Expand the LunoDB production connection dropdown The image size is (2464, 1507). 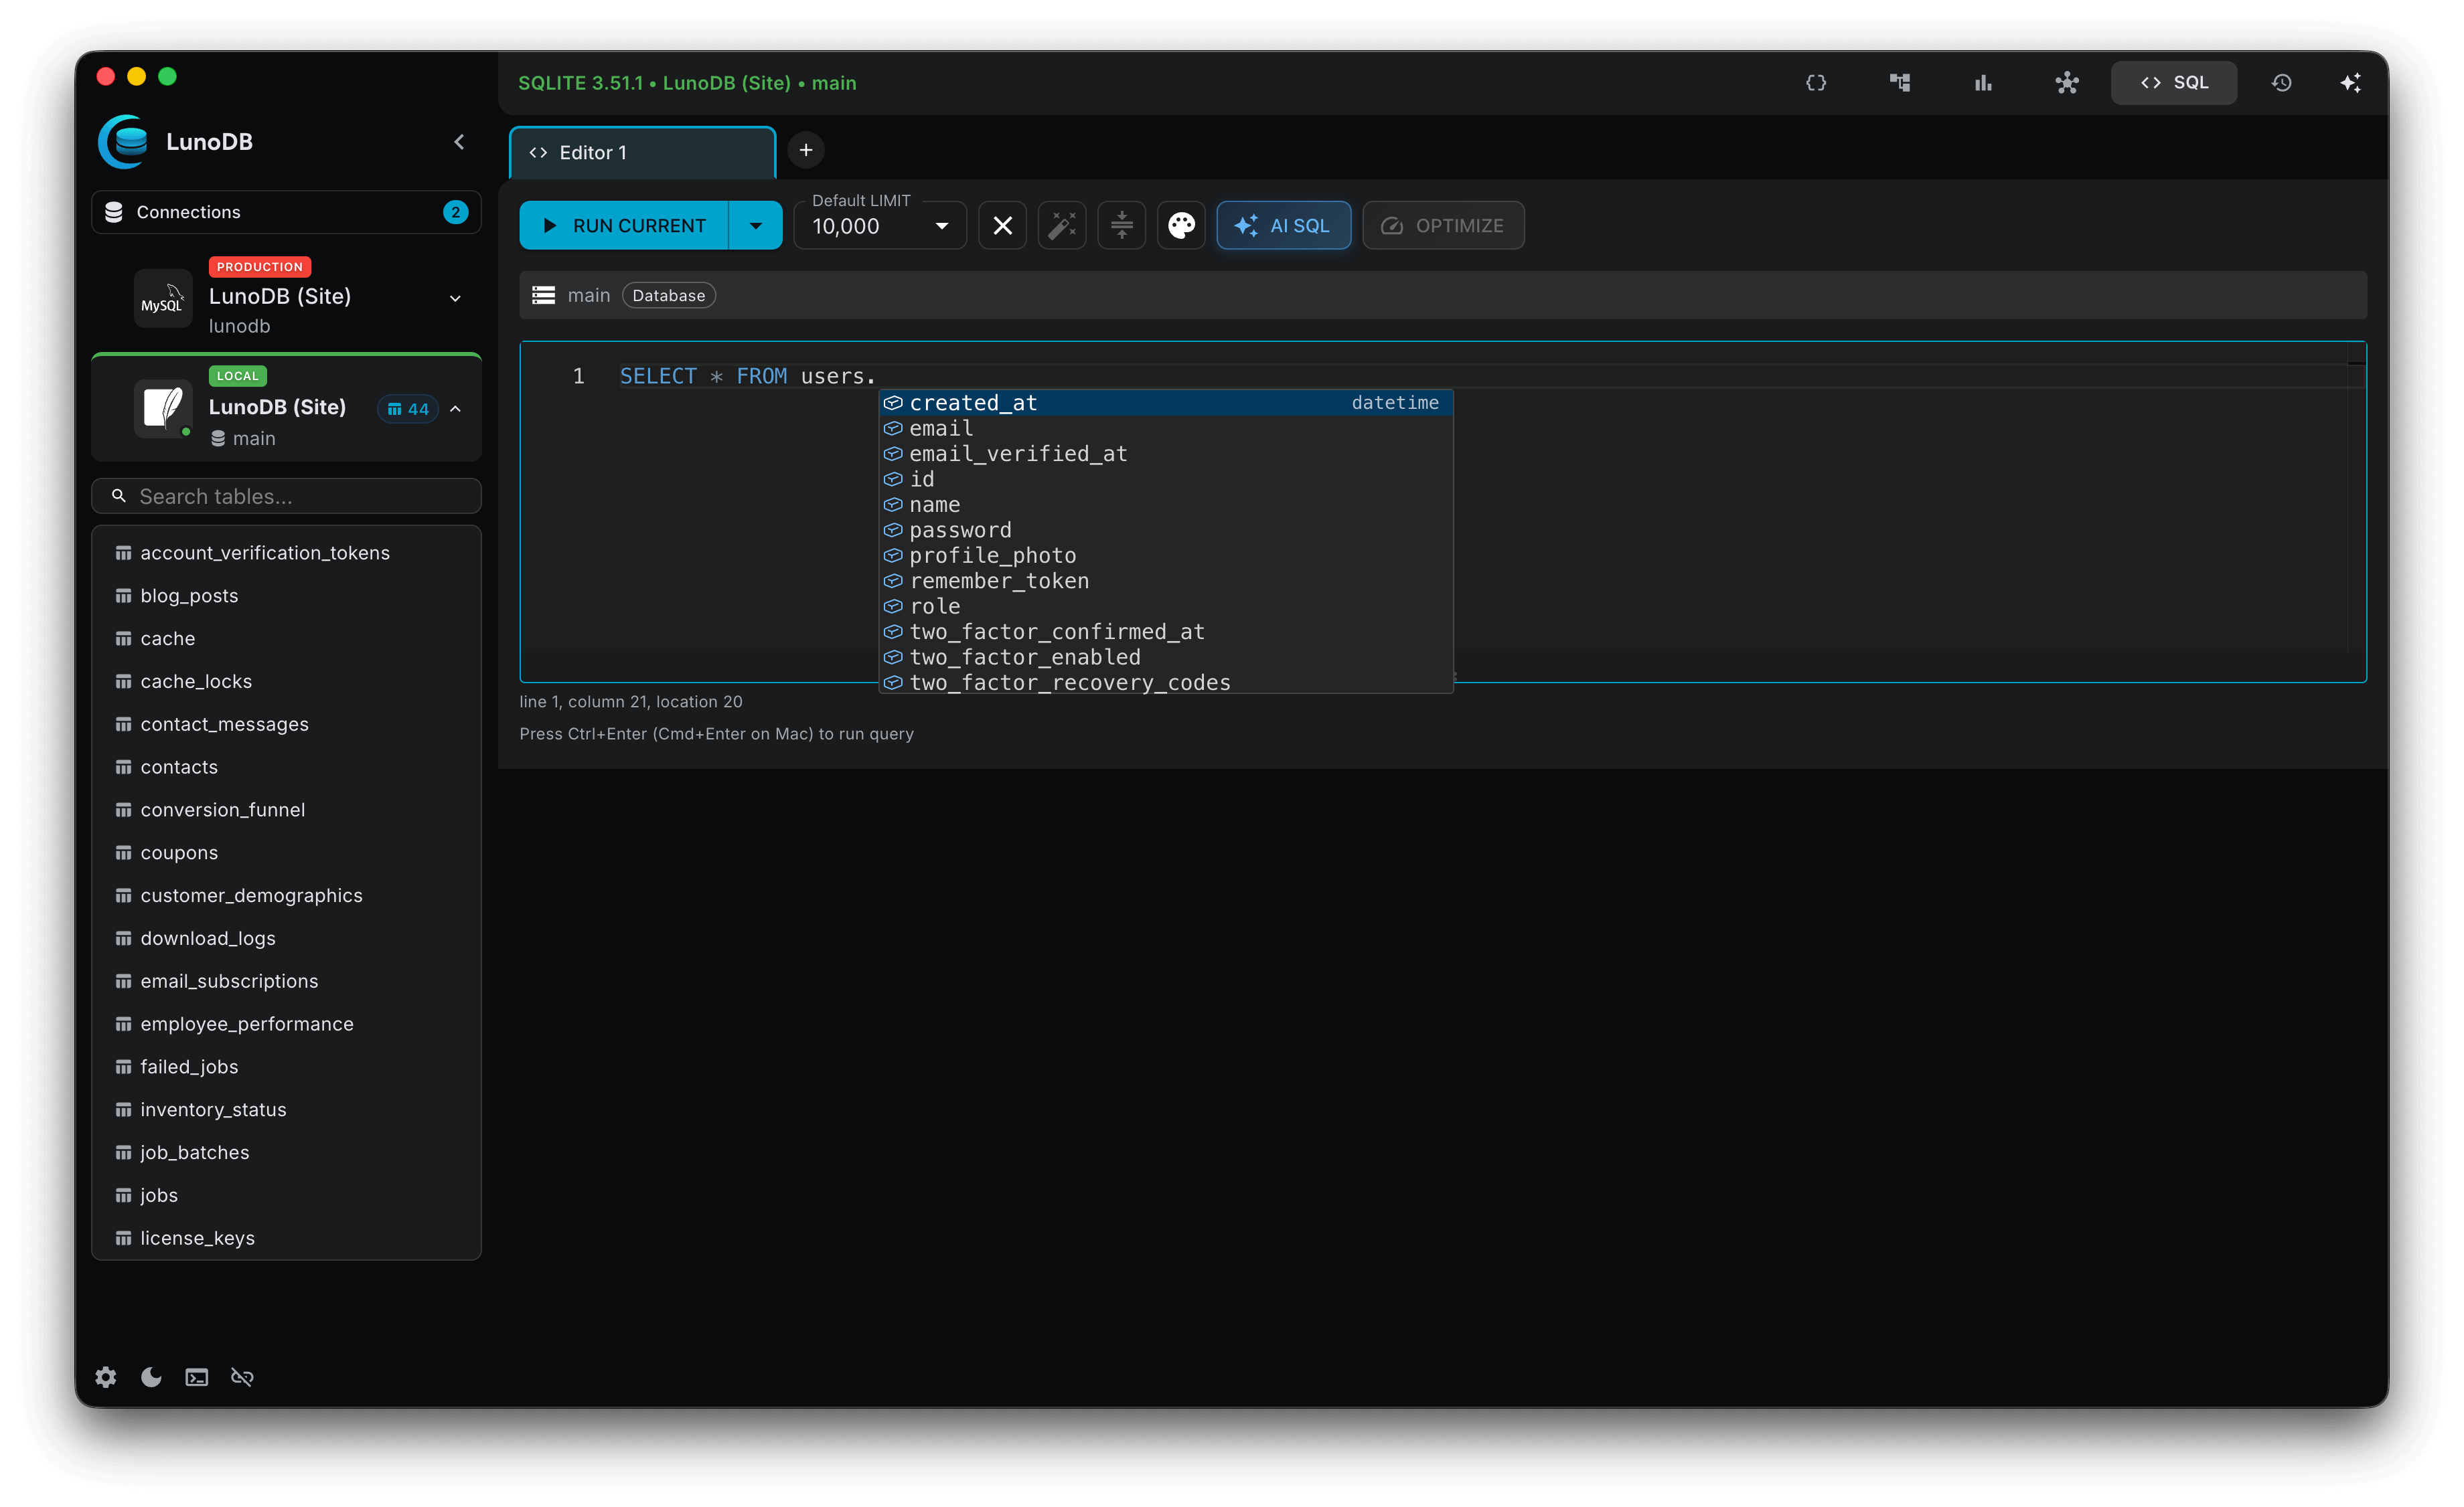click(x=455, y=298)
